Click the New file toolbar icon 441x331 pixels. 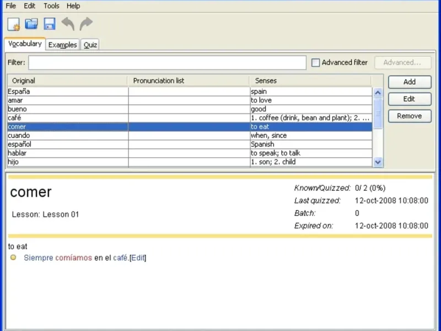[13, 24]
